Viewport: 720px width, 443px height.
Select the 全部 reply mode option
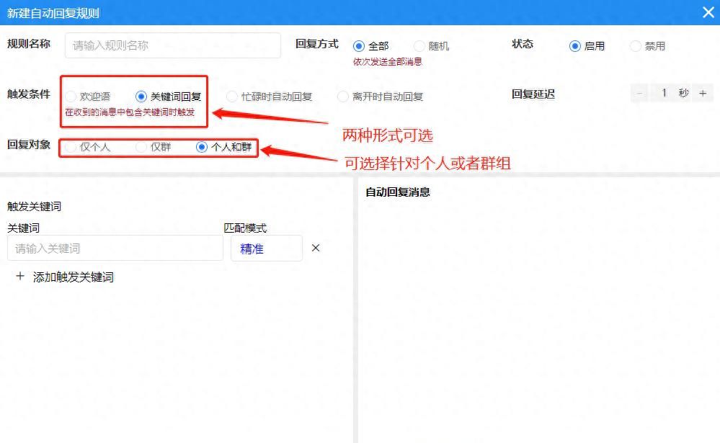point(358,45)
